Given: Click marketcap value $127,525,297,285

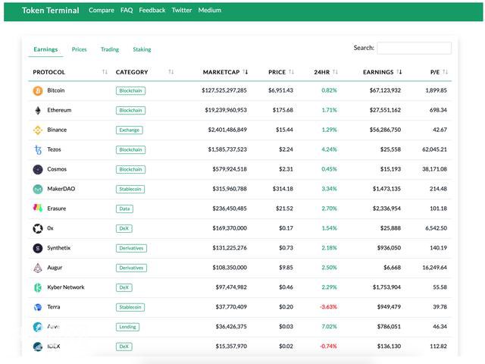Looking at the screenshot, I should (x=224, y=90).
